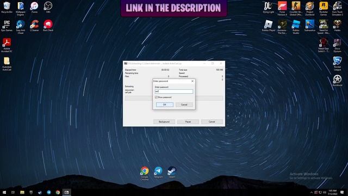Select the active extraction taskbar button
The width and height of the screenshot is (348, 196).
point(66,192)
